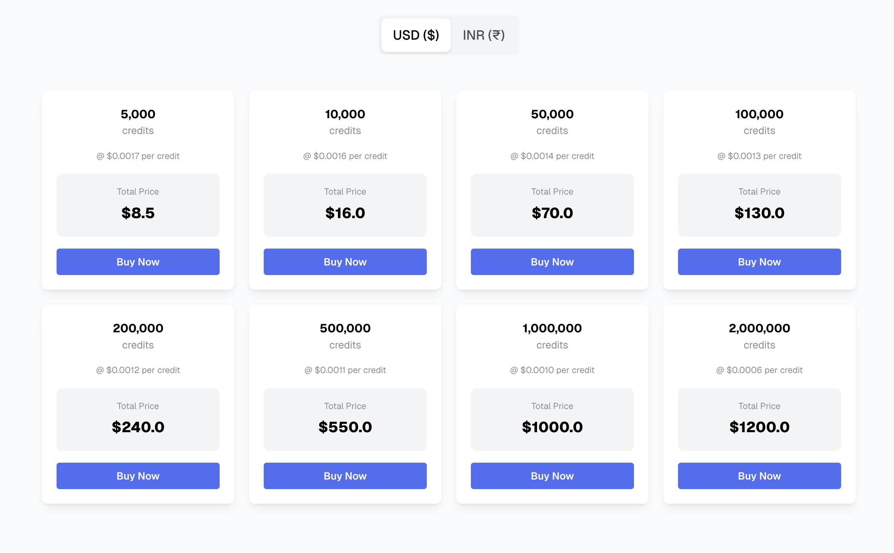The height and width of the screenshot is (553, 894).
Task: Click the 5,000 credits heading
Action: (x=138, y=114)
